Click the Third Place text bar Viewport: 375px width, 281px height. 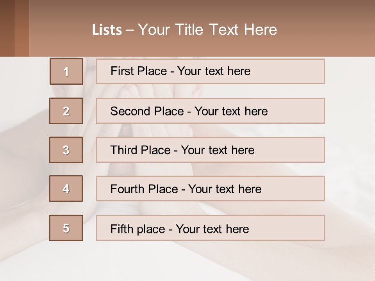click(210, 150)
